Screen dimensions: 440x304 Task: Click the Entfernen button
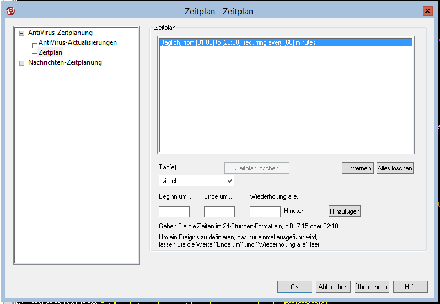pos(358,168)
